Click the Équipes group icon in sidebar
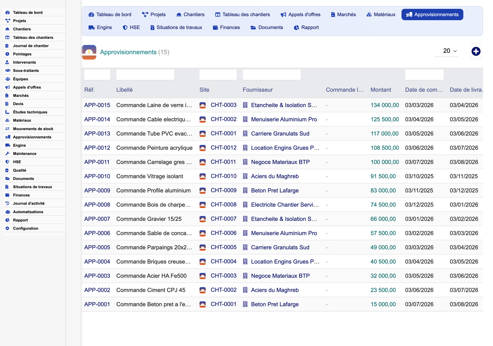The height and width of the screenshot is (346, 493). point(8,79)
